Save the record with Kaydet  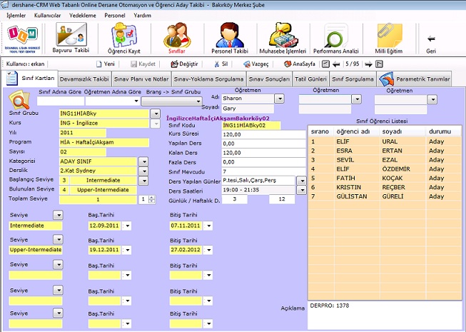[143, 64]
